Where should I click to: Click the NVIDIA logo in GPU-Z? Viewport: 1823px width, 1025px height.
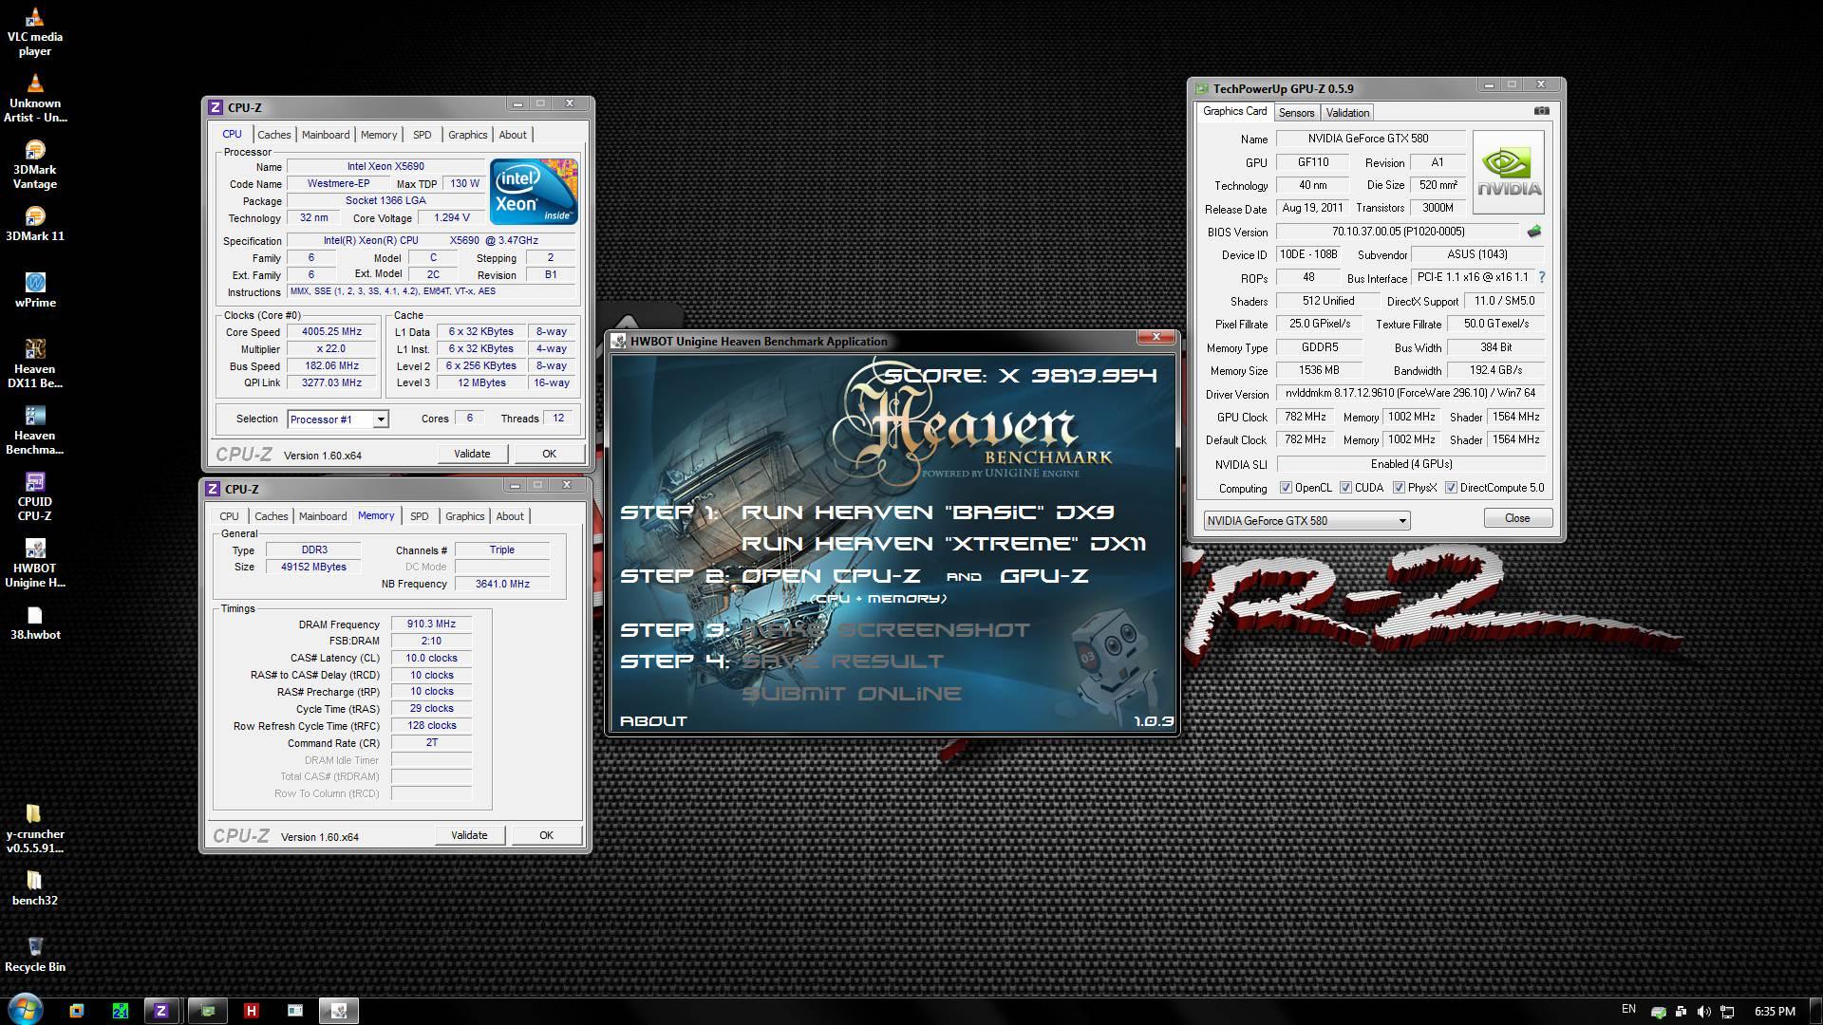[x=1508, y=172]
